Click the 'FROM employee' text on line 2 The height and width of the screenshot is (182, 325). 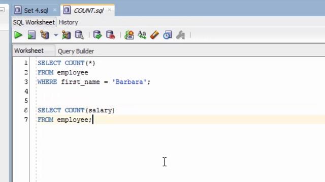63,72
